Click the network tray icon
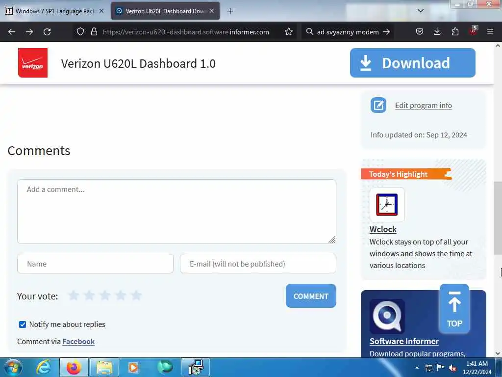 pyautogui.click(x=429, y=368)
